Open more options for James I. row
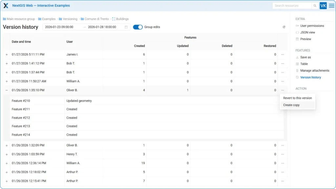Image resolution: width=336 pixels, height=189 pixels. coord(282,54)
